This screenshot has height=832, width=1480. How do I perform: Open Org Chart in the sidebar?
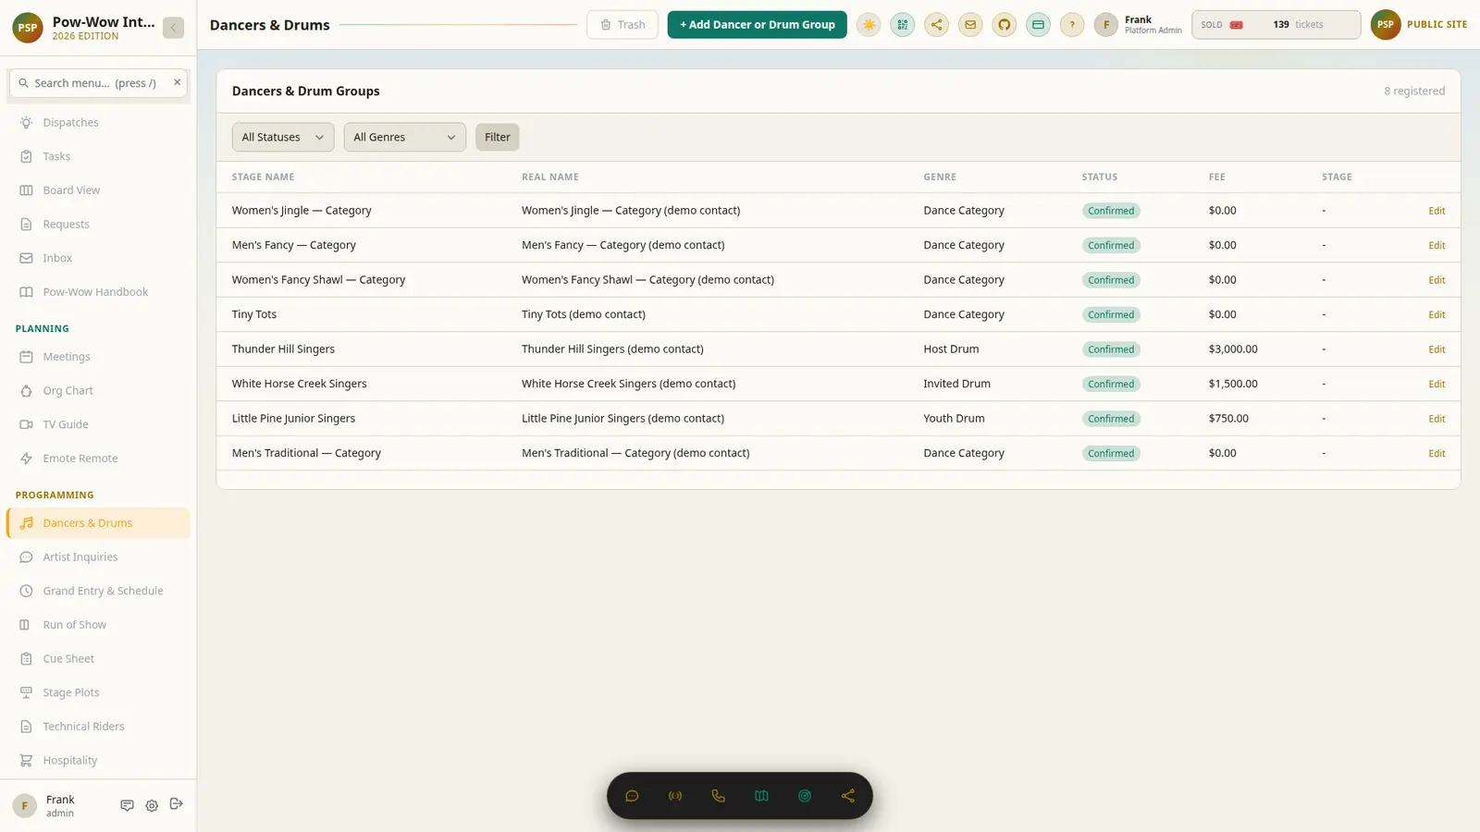(x=98, y=390)
